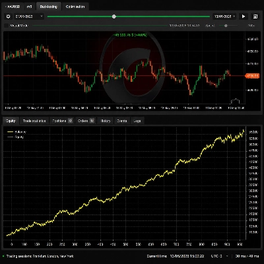264x264 pixels.
Task: Open backtesting settings gear icon
Action: [8, 16]
